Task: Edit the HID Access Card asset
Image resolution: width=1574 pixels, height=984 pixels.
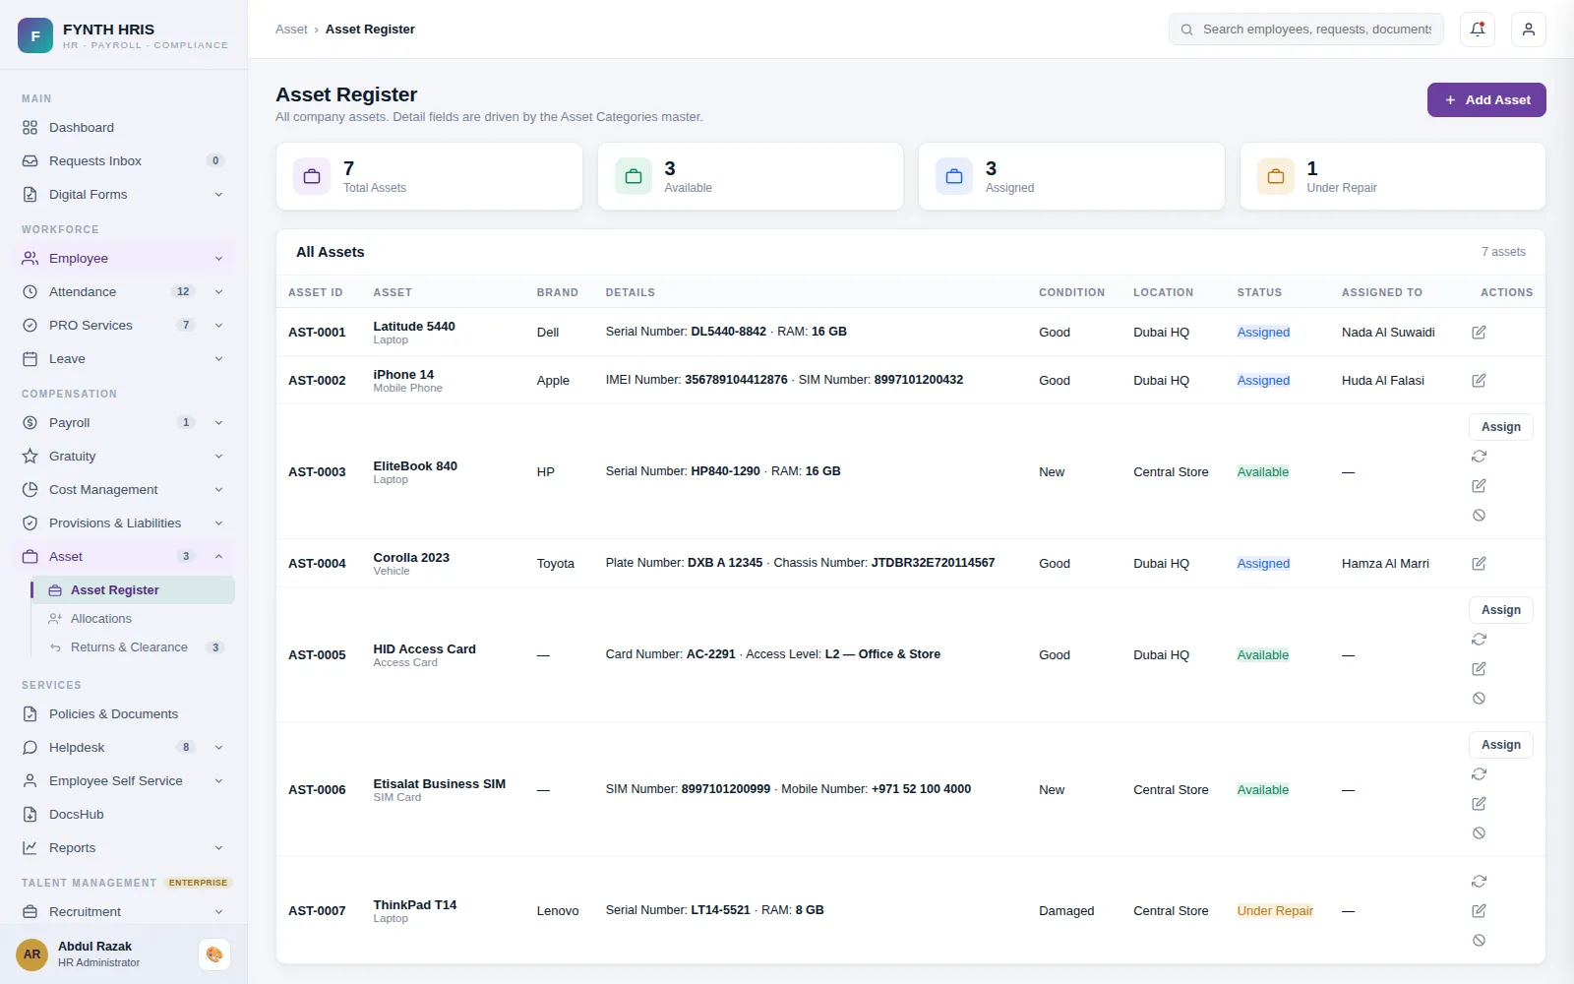Action: click(1479, 669)
